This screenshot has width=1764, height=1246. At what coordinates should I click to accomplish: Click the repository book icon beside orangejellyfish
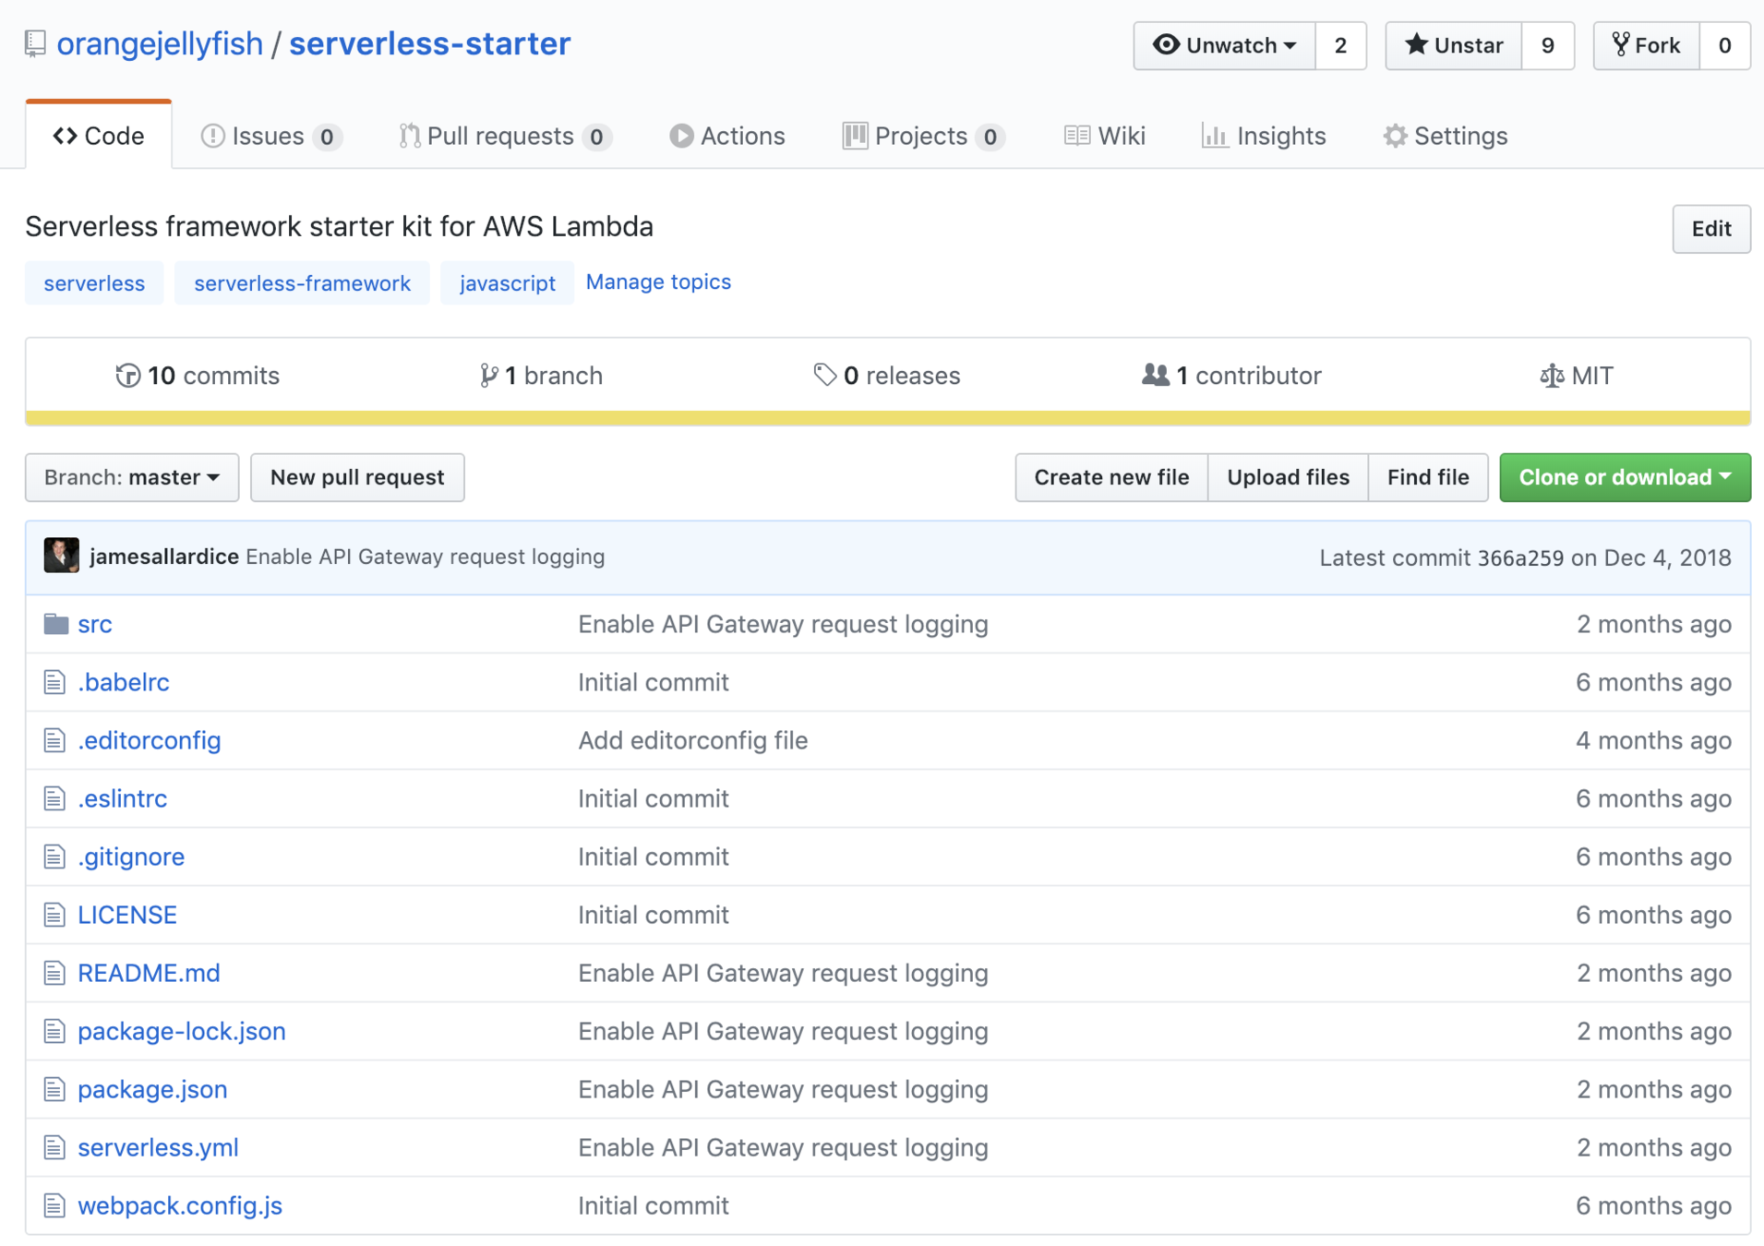35,44
